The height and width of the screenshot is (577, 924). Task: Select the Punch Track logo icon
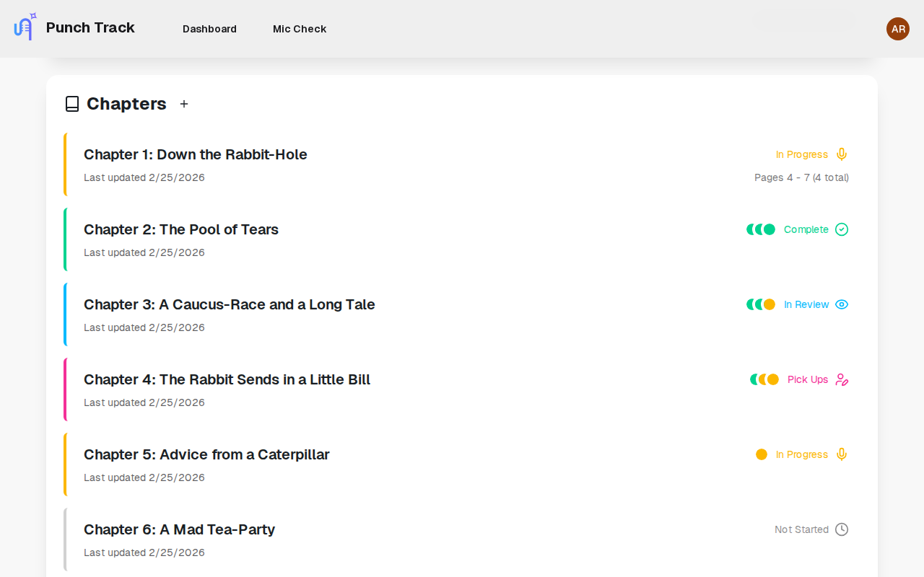pyautogui.click(x=22, y=26)
